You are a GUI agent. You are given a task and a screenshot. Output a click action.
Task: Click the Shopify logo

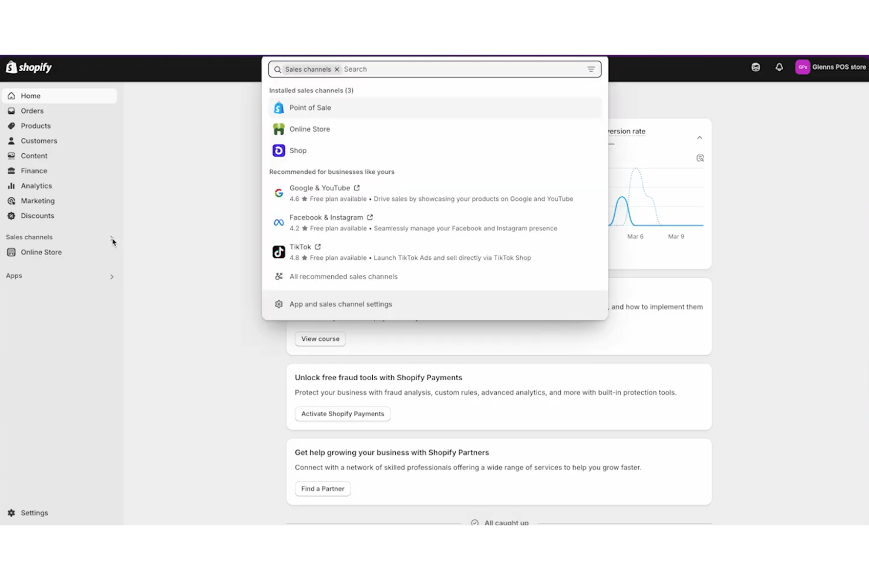point(29,68)
